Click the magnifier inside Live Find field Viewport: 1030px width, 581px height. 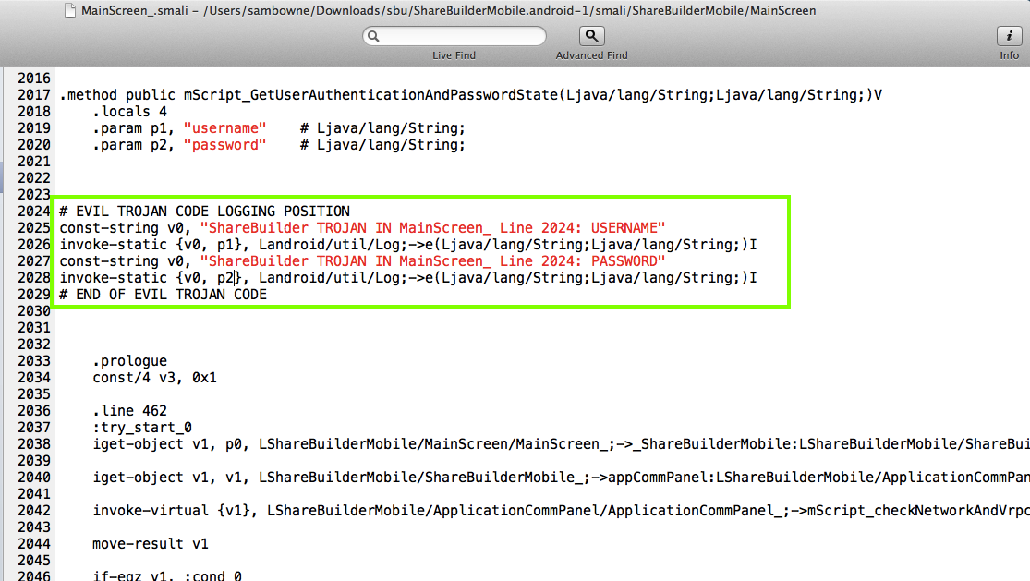click(373, 36)
